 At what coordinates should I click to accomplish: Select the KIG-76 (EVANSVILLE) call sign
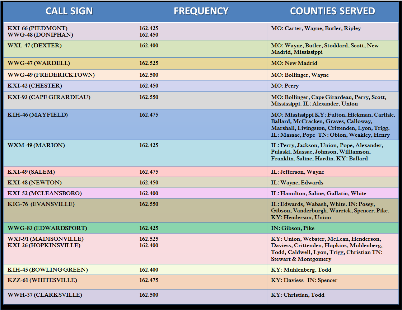pos(41,204)
